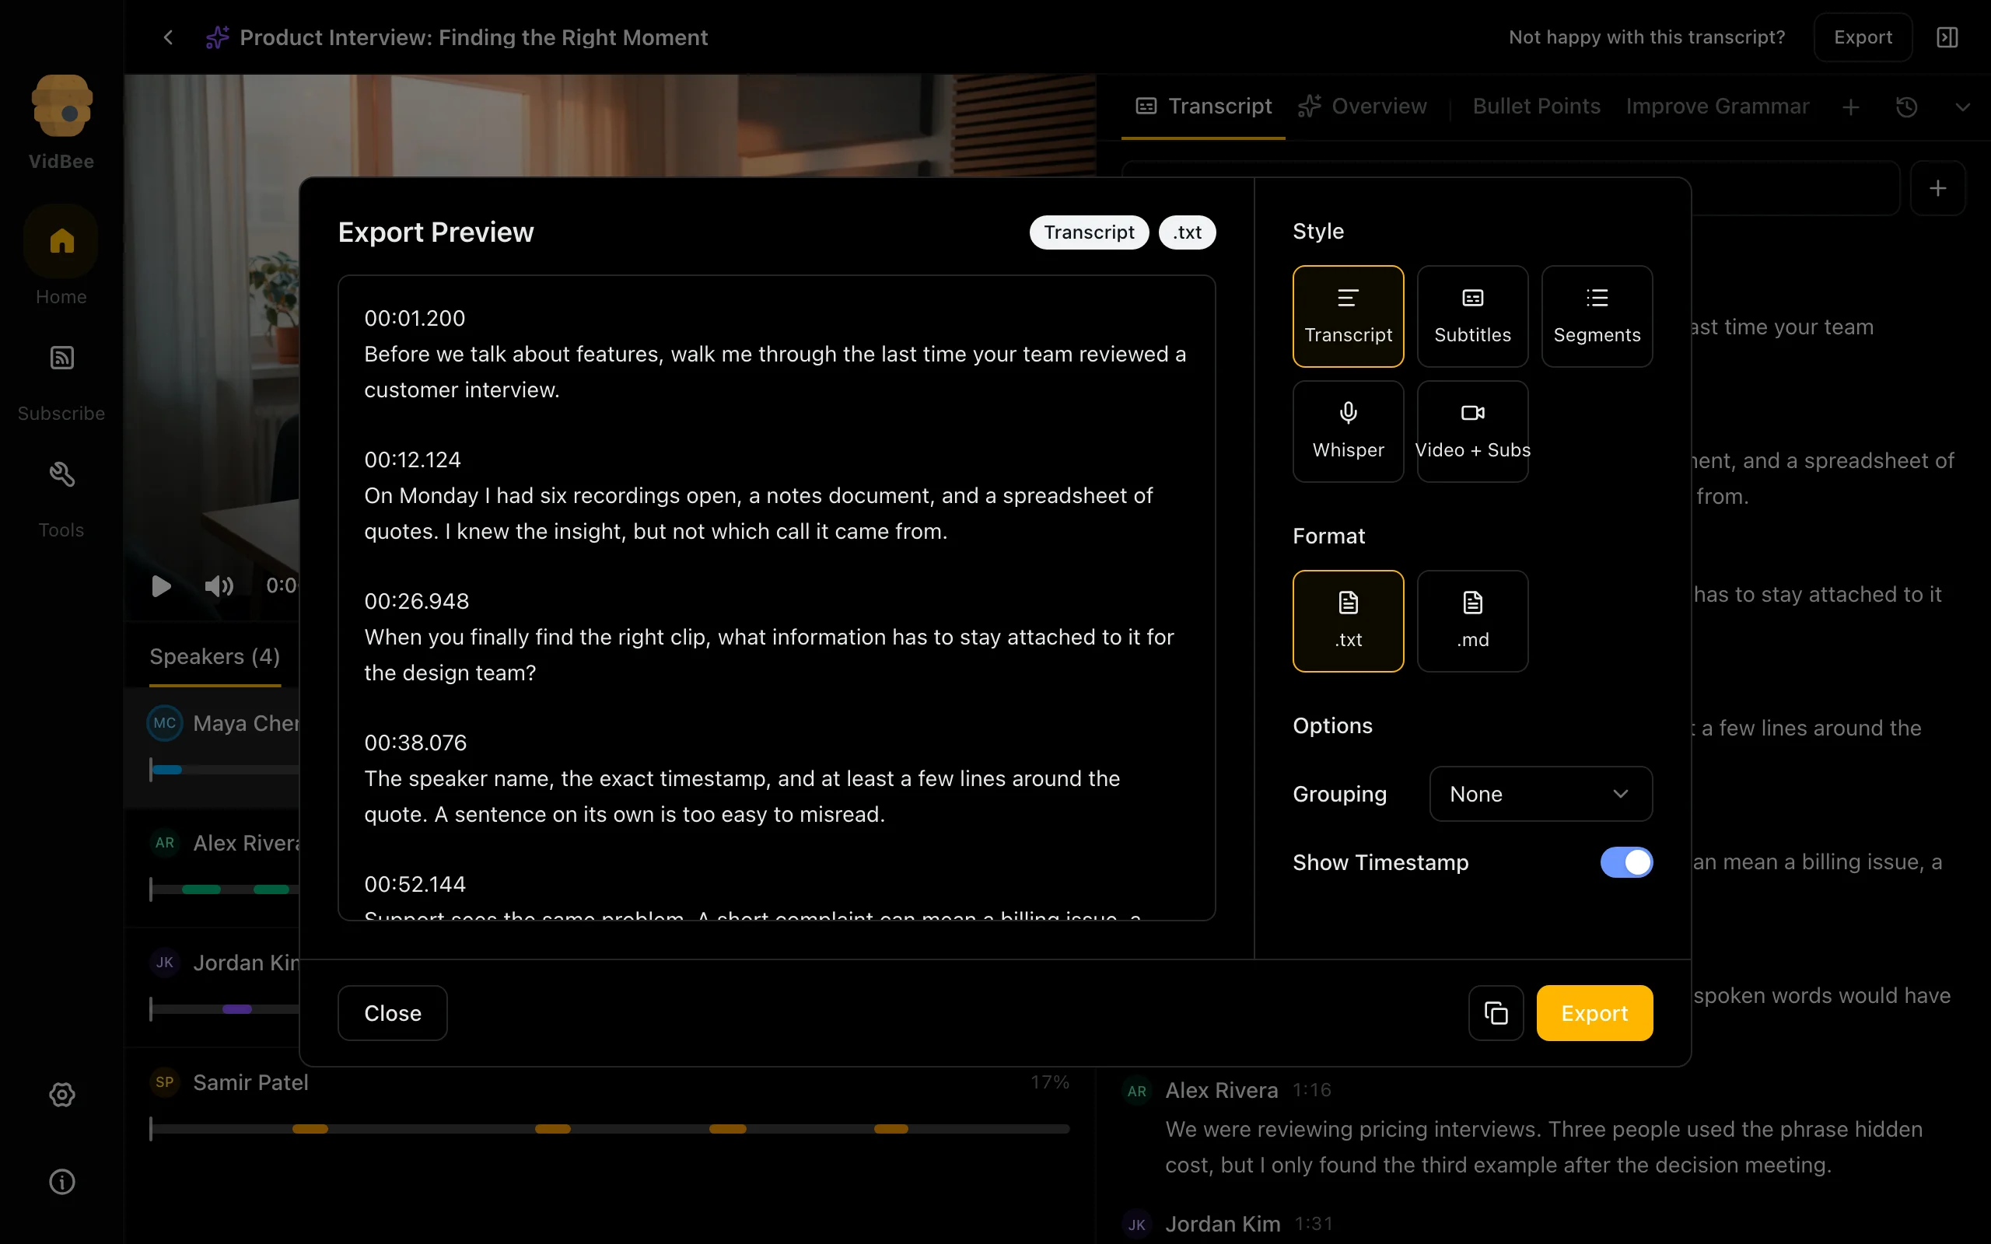This screenshot has height=1244, width=1991.
Task: Click the top bar Export button
Action: point(1862,37)
